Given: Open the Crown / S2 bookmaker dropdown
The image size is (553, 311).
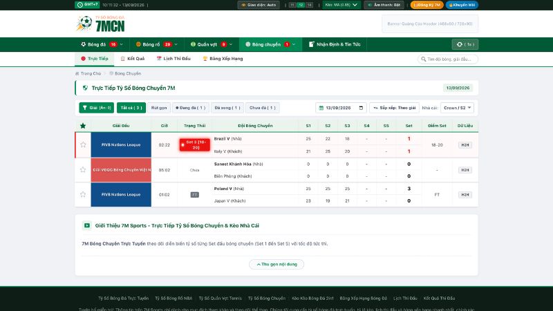Looking at the screenshot, I should pyautogui.click(x=457, y=108).
